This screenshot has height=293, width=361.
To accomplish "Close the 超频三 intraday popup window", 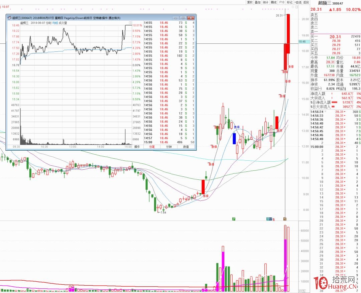I will click(191, 18).
